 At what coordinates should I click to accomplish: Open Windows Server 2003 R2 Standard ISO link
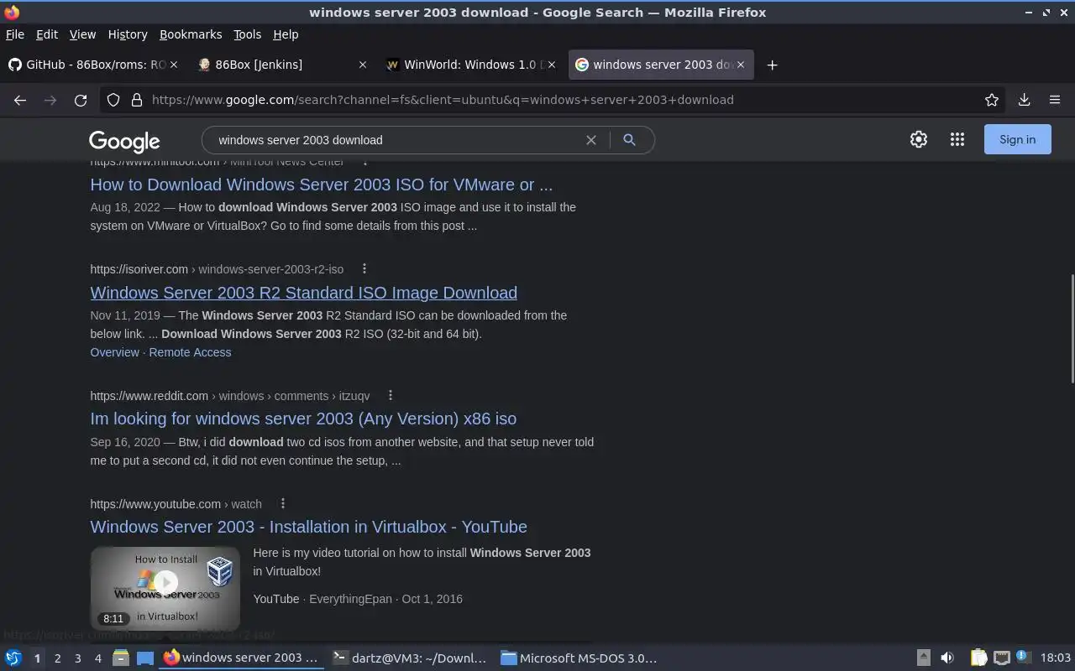(304, 293)
